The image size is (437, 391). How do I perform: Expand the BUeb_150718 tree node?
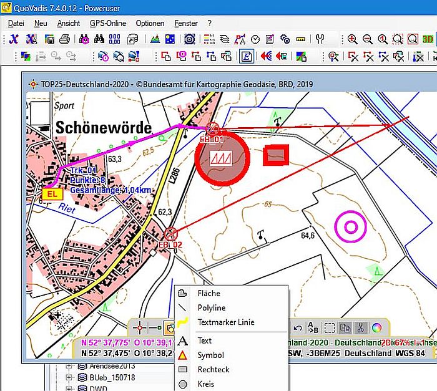coord(69,377)
